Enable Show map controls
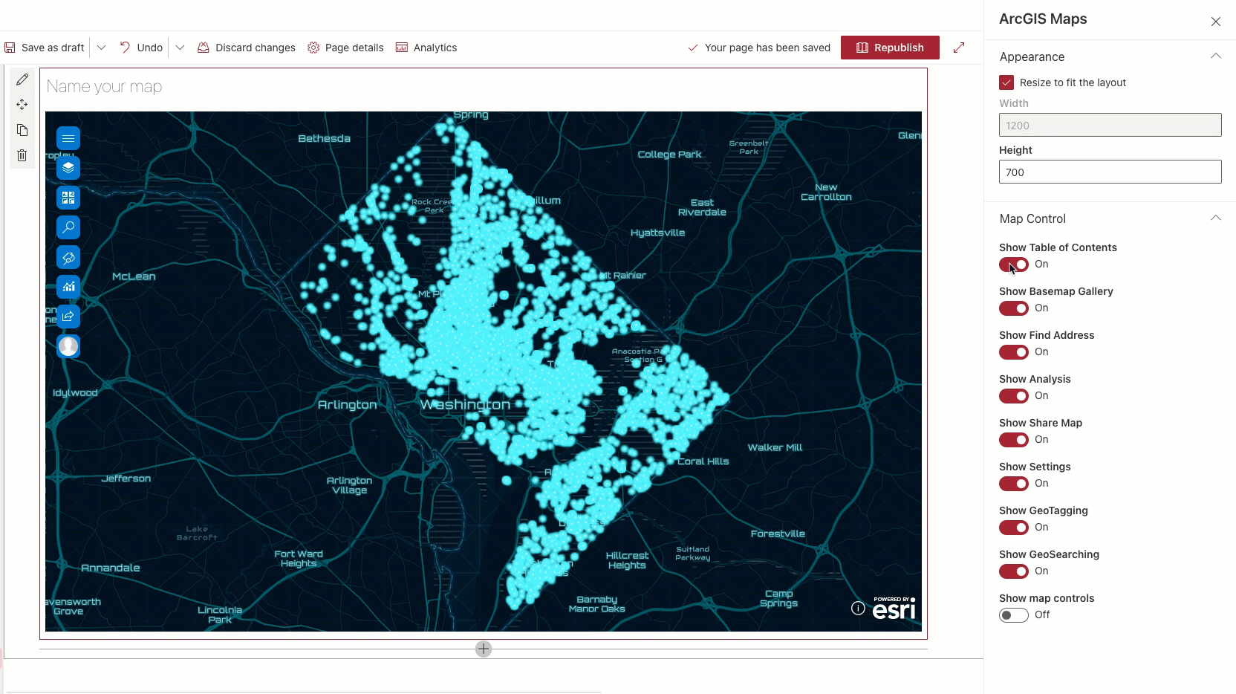 click(x=1014, y=615)
